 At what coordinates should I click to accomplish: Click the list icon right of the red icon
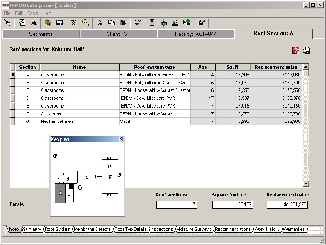[307, 50]
